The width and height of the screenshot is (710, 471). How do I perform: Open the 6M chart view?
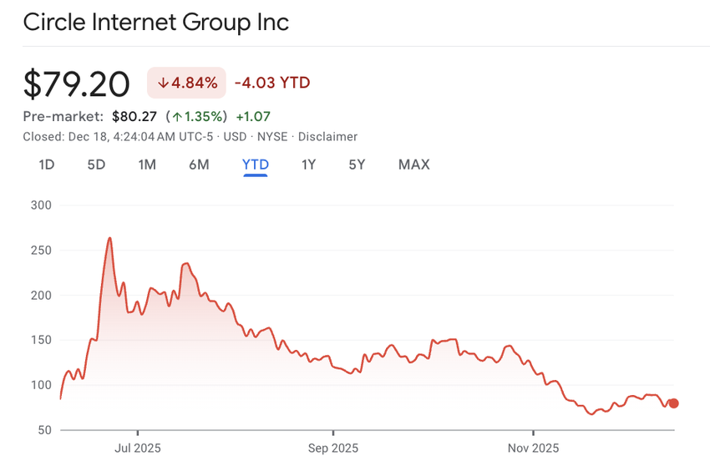199,165
